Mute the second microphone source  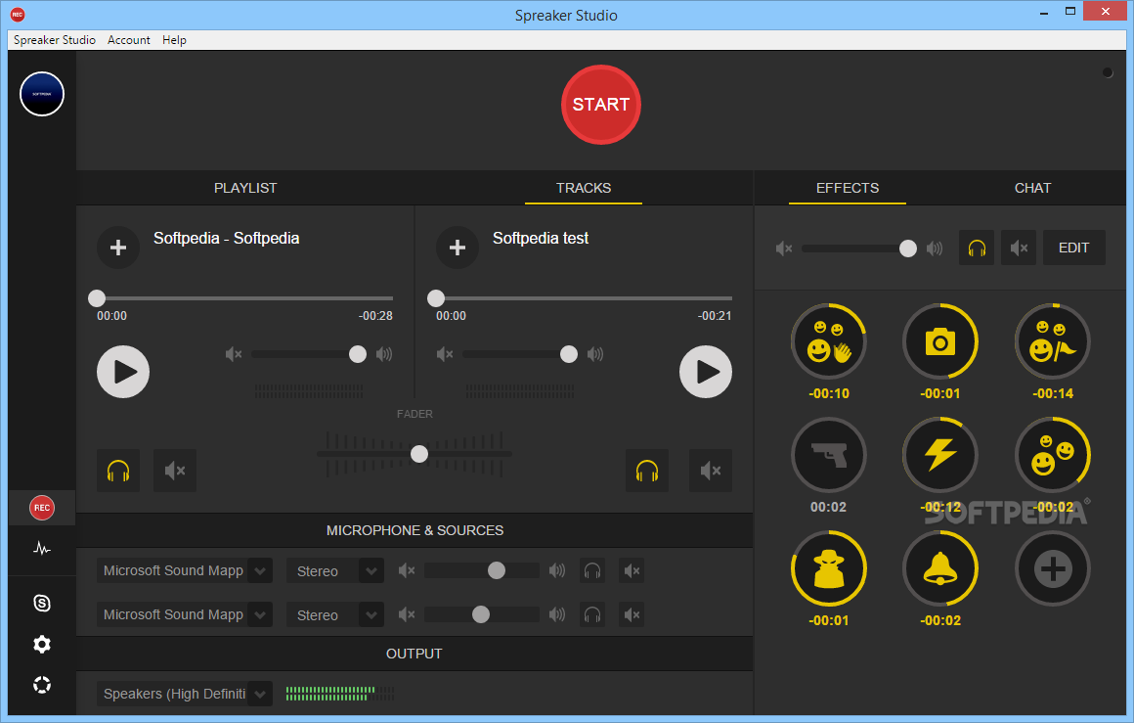pyautogui.click(x=632, y=615)
